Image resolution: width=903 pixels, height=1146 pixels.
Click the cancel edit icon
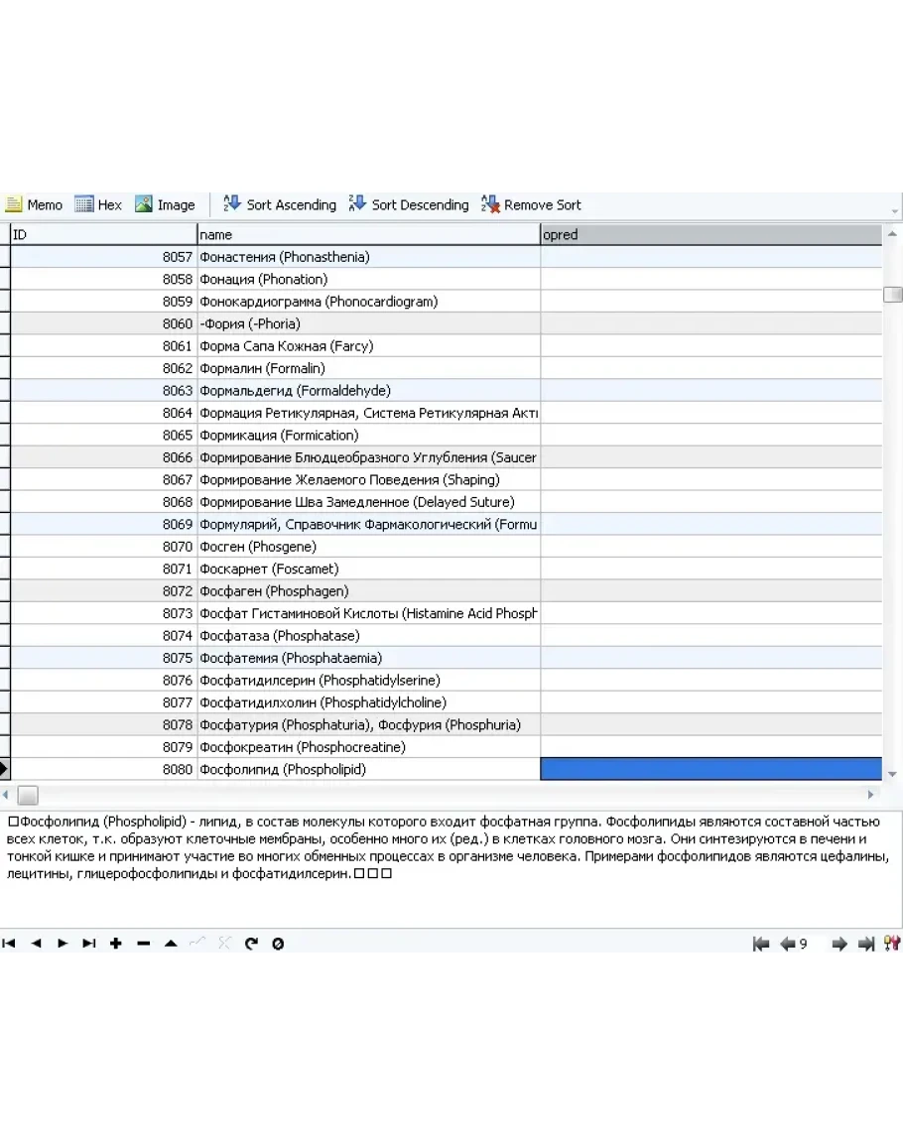tap(224, 944)
